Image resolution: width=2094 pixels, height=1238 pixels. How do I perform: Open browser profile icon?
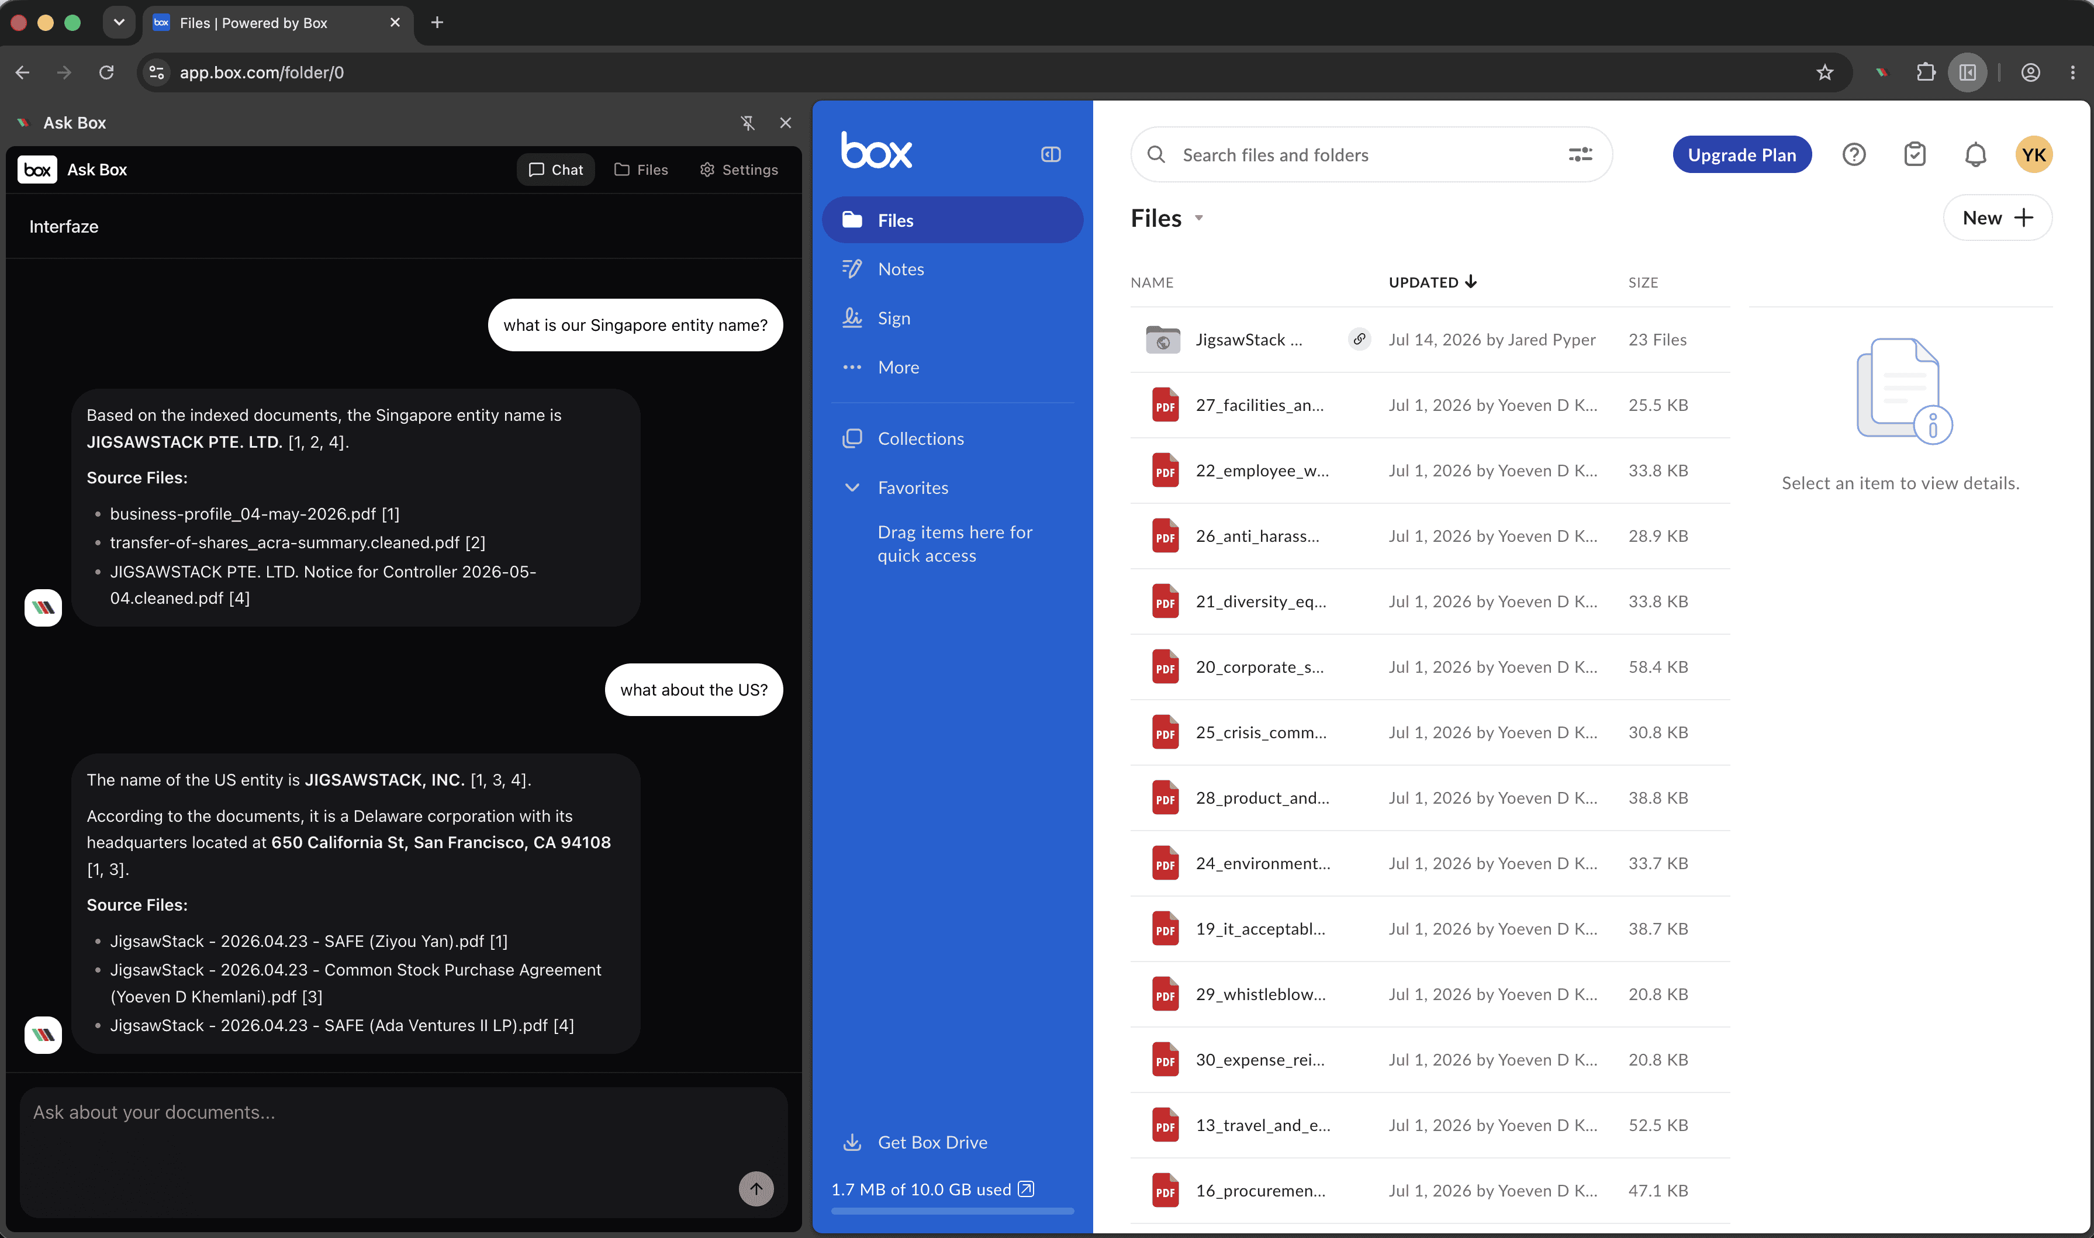(2031, 72)
